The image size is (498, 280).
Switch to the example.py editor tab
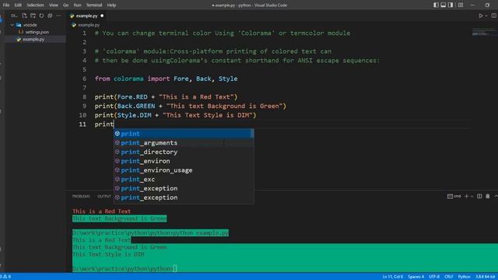[x=86, y=16]
